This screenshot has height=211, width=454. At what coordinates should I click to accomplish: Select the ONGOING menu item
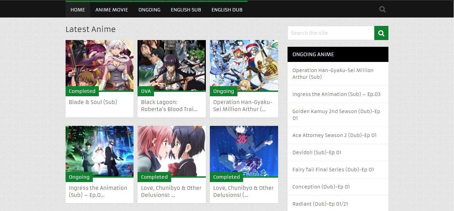(x=149, y=9)
